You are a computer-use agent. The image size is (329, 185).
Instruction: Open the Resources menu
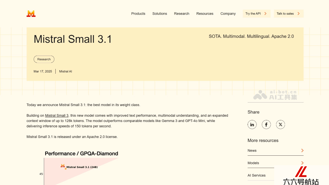point(205,14)
